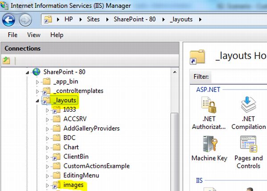Select the AddGalleryProviders tree item
Image resolution: width=267 pixels, height=191 pixels.
[91, 129]
